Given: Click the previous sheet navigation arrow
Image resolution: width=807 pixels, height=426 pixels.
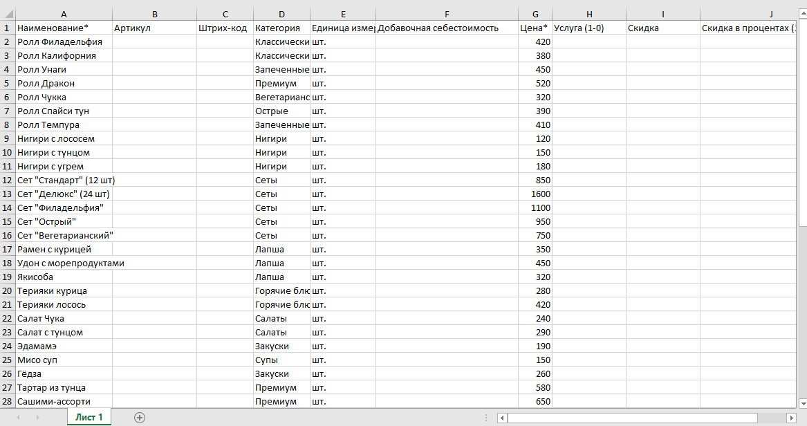Looking at the screenshot, I should tap(19, 417).
